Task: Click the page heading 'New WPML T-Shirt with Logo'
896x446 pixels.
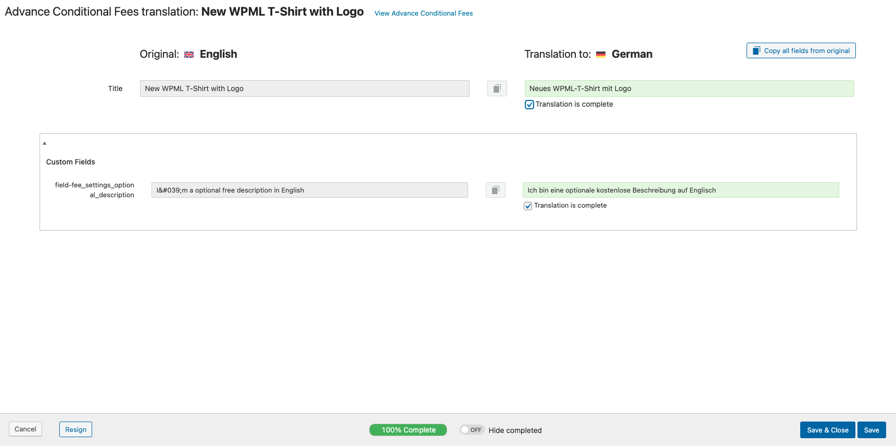Action: click(x=283, y=11)
